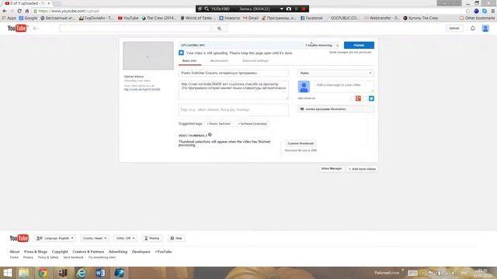The image size is (497, 279).
Task: Click the info icon next to Video Thumbnails
Action: (x=210, y=135)
